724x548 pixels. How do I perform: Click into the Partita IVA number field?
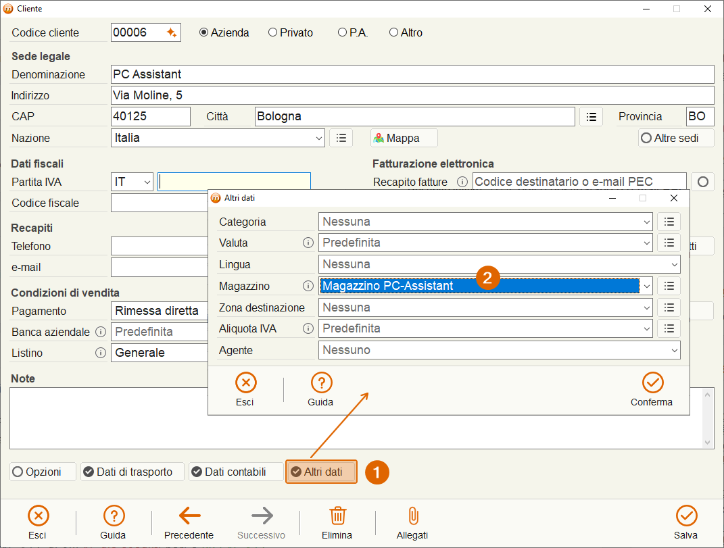pyautogui.click(x=234, y=182)
